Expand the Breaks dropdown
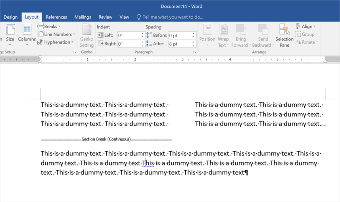This screenshot has width=340, height=202. click(49, 27)
